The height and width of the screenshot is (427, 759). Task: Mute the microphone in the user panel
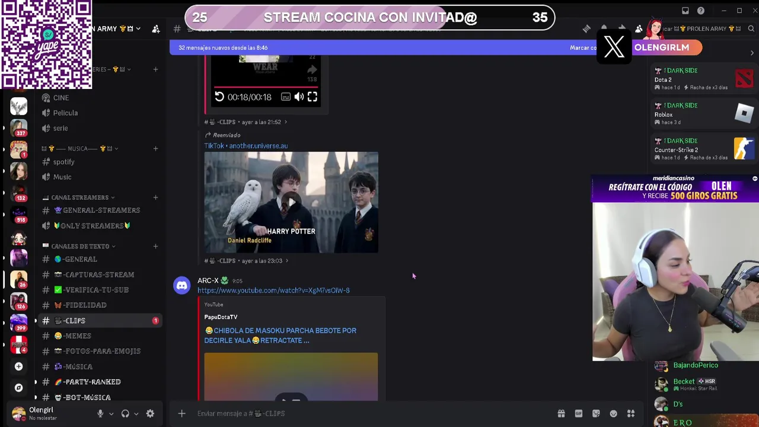(100, 413)
